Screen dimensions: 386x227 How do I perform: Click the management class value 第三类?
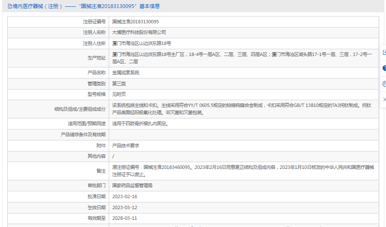pos(119,84)
